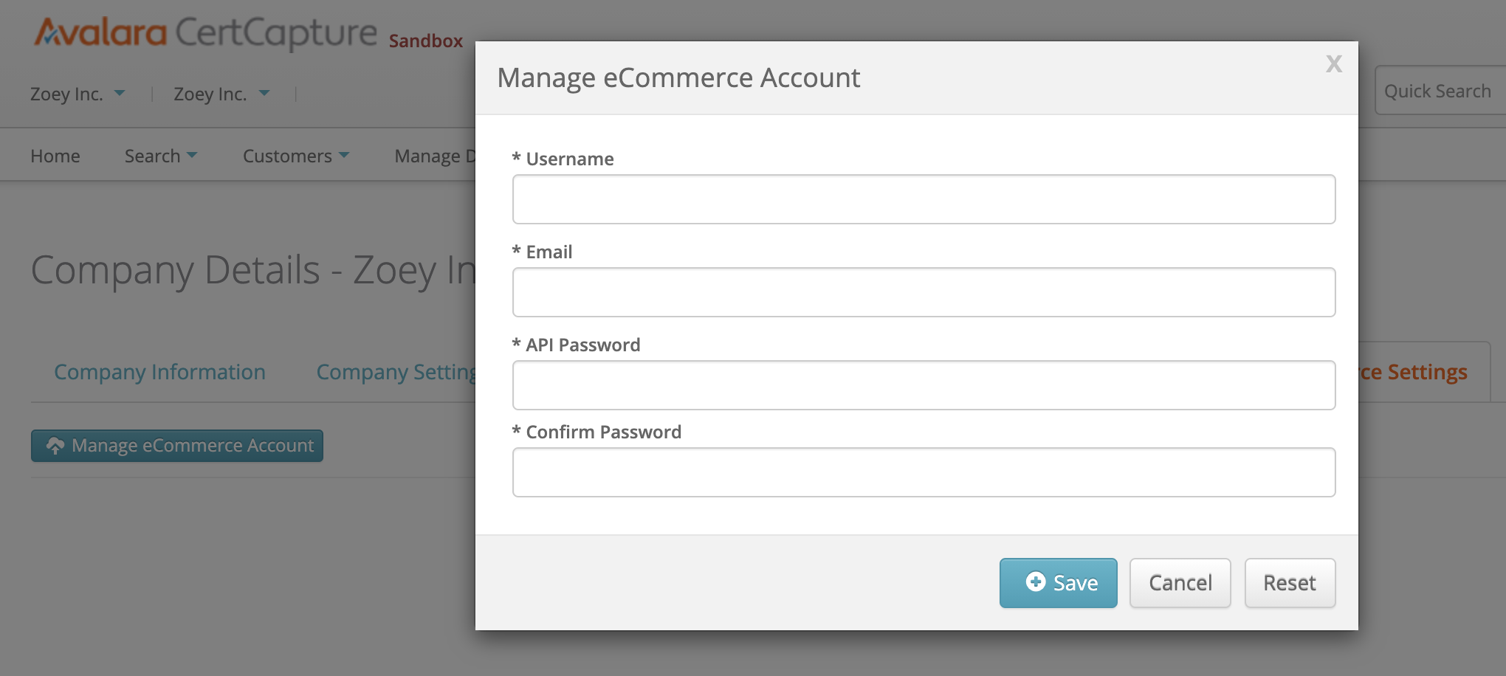The height and width of the screenshot is (676, 1506).
Task: Open the Customers menu dropdown
Action: pyautogui.click(x=295, y=156)
